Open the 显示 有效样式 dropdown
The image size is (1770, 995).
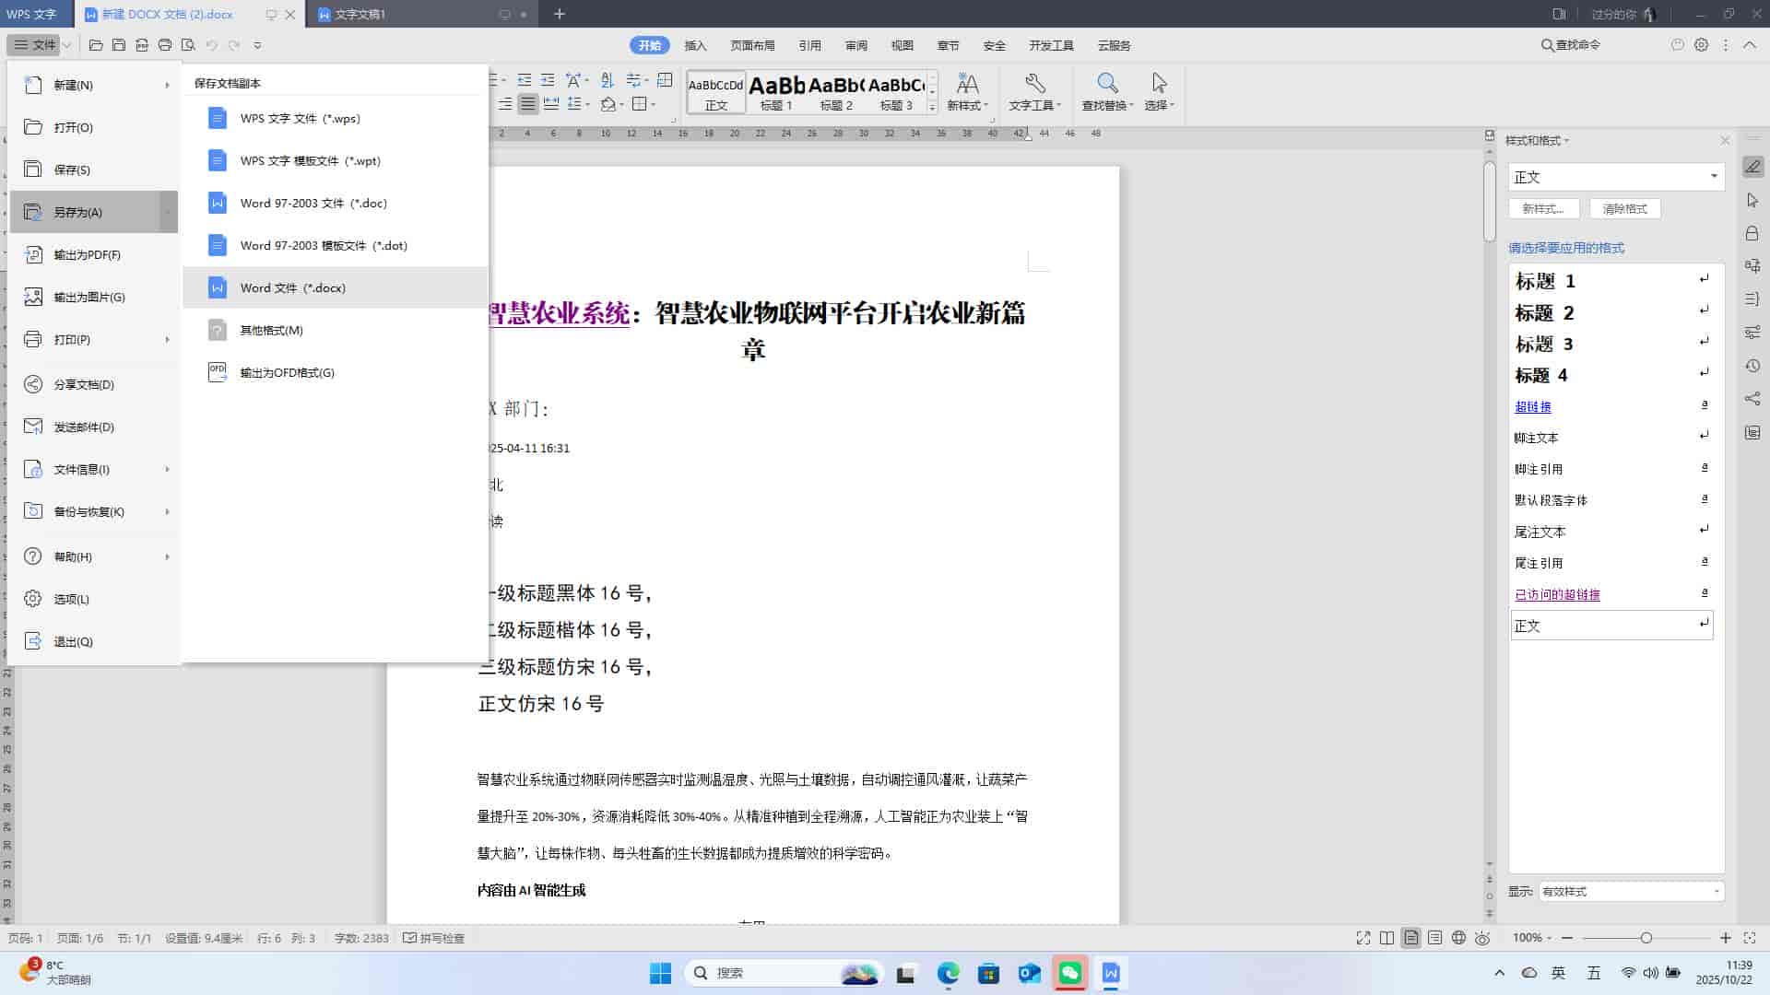tap(1631, 891)
